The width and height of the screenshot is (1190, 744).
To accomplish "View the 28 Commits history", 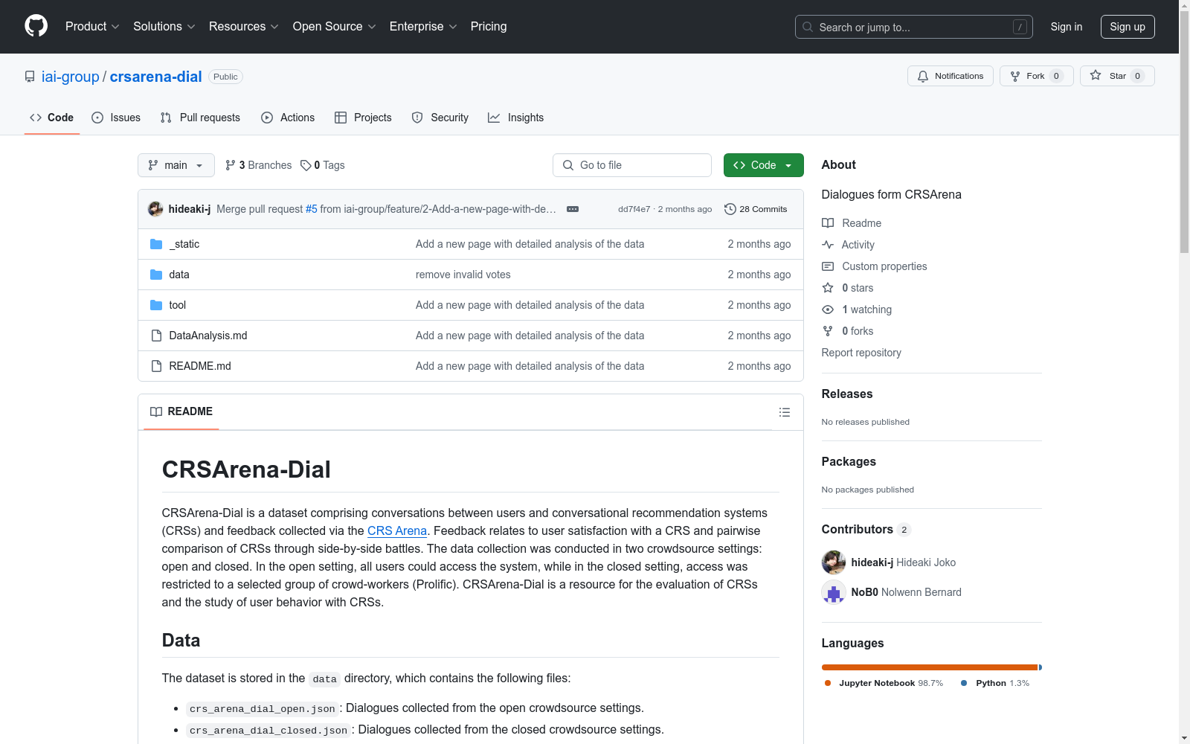I will (x=756, y=209).
